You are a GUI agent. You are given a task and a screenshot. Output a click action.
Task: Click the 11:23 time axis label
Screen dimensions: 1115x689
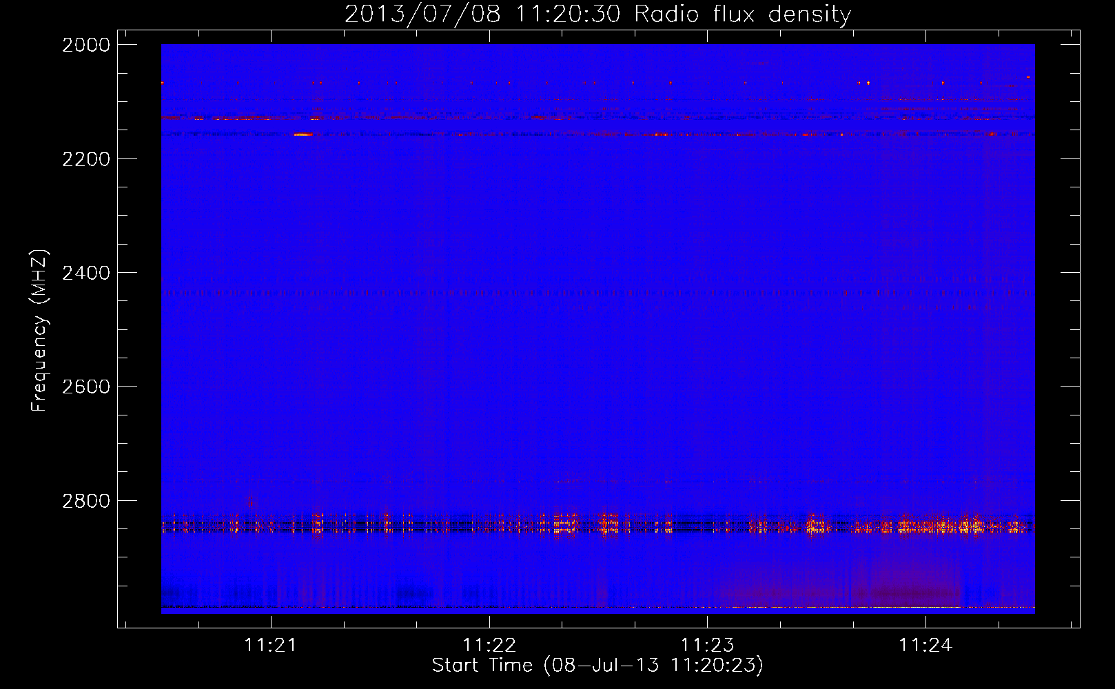[x=707, y=646]
